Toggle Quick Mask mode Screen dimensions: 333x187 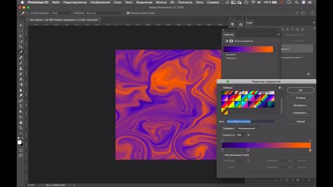[x=21, y=150]
